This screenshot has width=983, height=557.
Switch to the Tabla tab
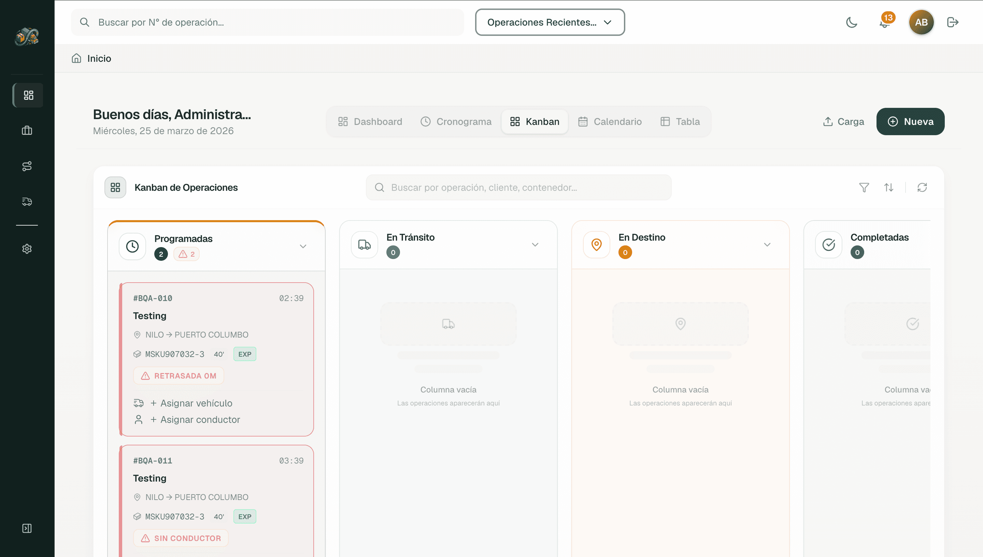[x=680, y=122]
